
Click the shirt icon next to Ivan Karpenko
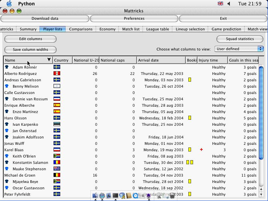coord(7,124)
